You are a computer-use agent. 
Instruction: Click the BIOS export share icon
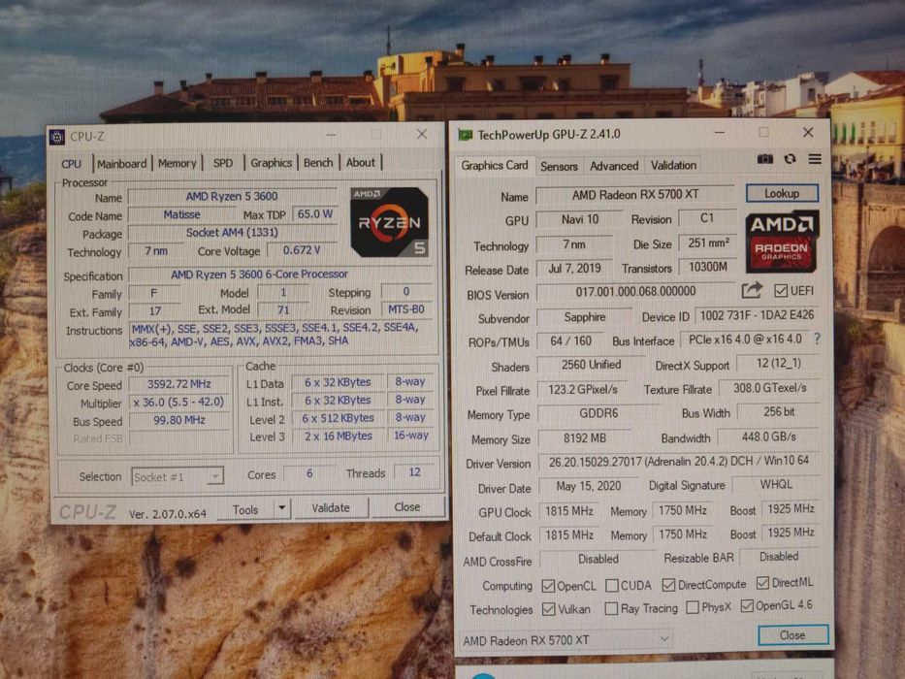click(752, 290)
